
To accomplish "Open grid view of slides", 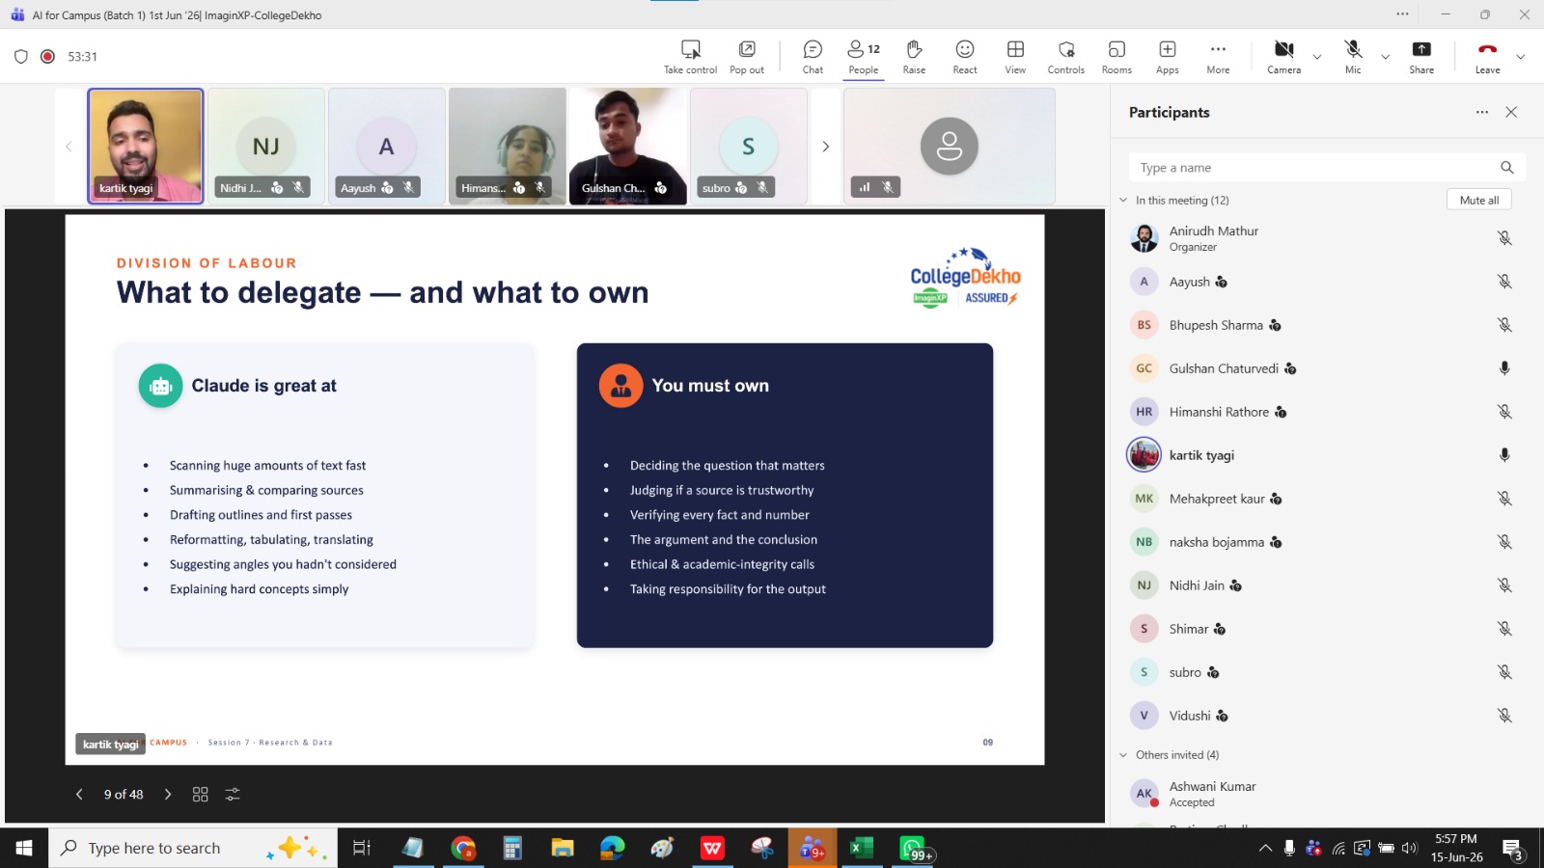I will pos(201,795).
